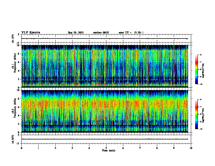215x166 pixels.
Task: Click the "ch.1(V)" axis label
Action: [13, 39]
